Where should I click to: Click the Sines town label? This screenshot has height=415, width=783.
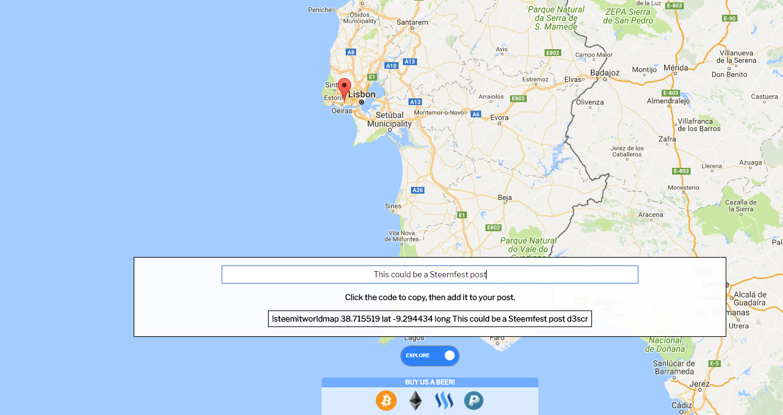(392, 206)
